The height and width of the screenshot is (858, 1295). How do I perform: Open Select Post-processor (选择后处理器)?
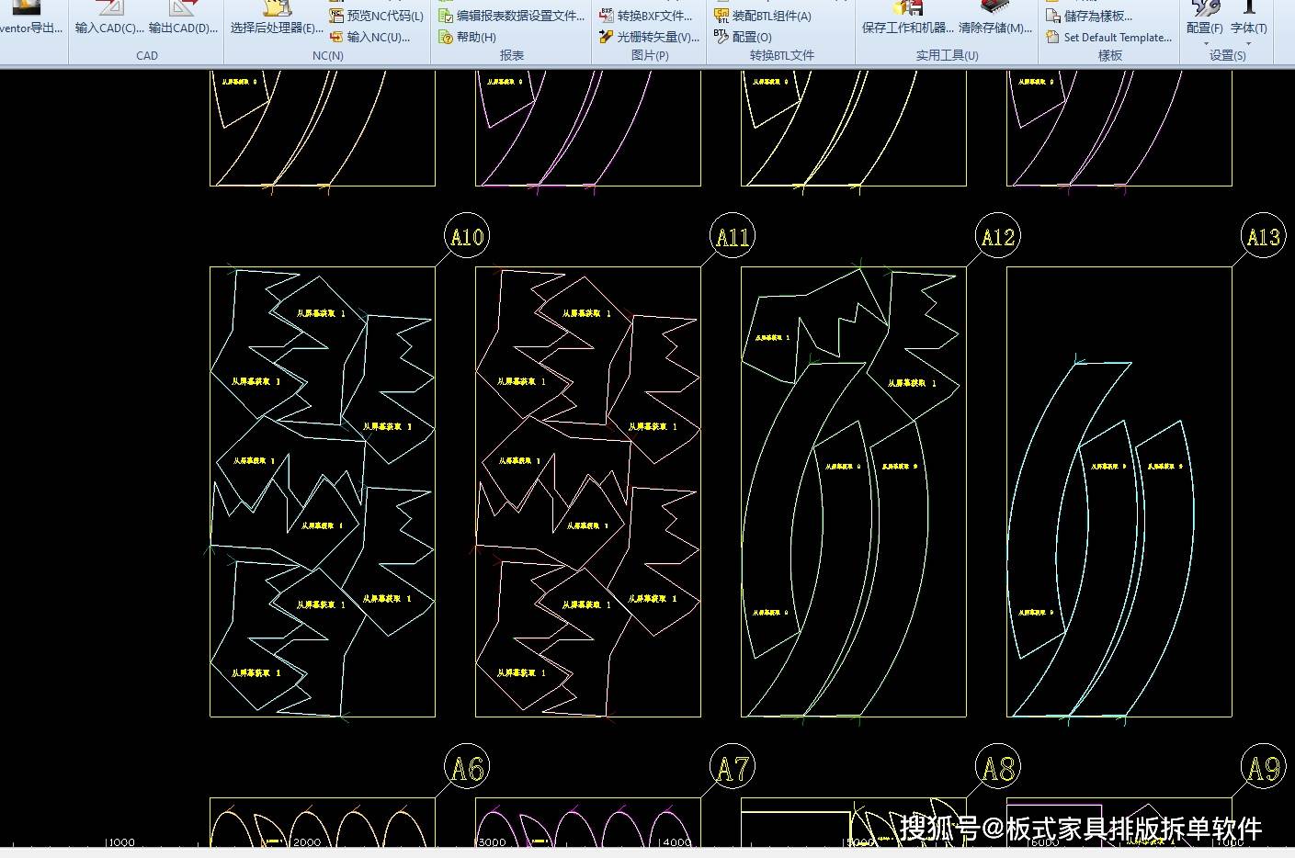coord(276,11)
